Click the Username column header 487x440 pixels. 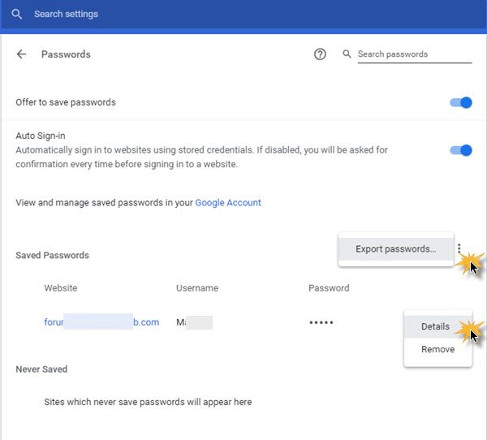click(x=197, y=288)
